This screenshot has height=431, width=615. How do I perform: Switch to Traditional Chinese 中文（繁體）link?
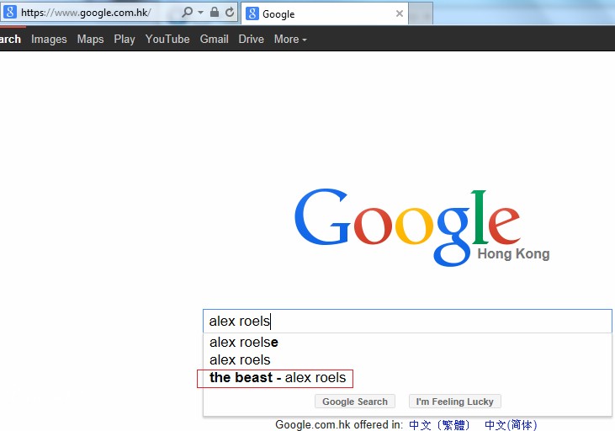439,425
